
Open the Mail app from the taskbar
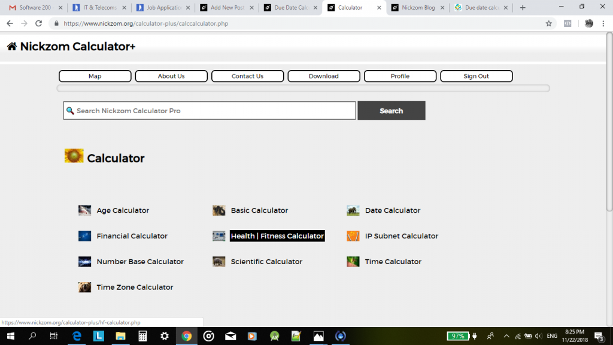[230, 336]
